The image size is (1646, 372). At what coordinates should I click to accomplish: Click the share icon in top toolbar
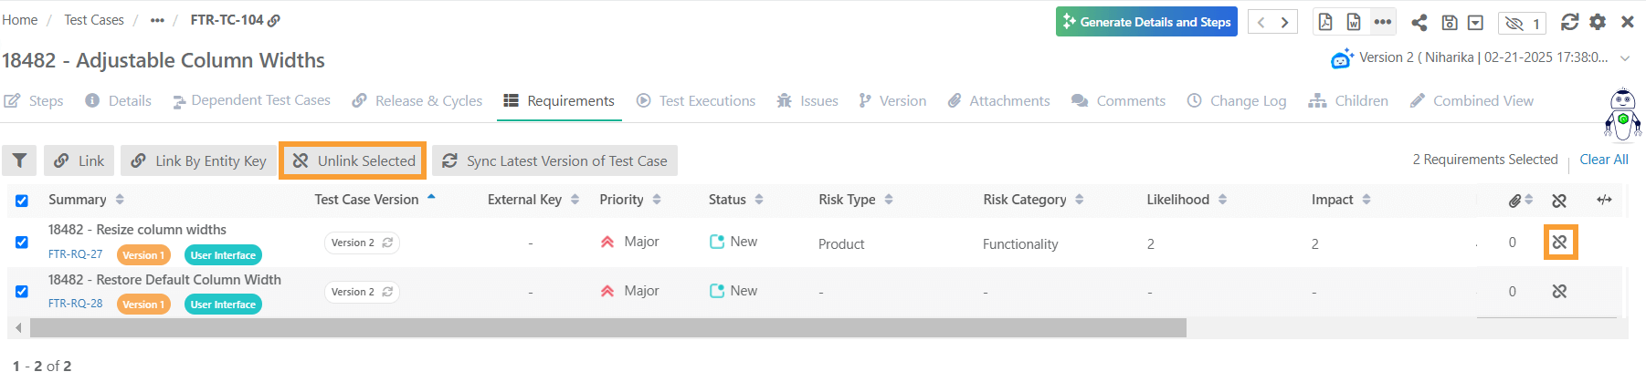coord(1419,23)
